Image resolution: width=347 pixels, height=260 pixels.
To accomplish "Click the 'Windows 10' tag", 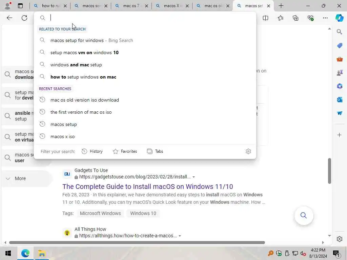I will (x=143, y=213).
